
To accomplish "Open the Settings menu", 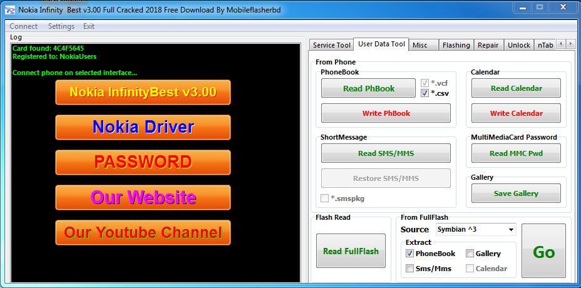I will click(x=61, y=26).
